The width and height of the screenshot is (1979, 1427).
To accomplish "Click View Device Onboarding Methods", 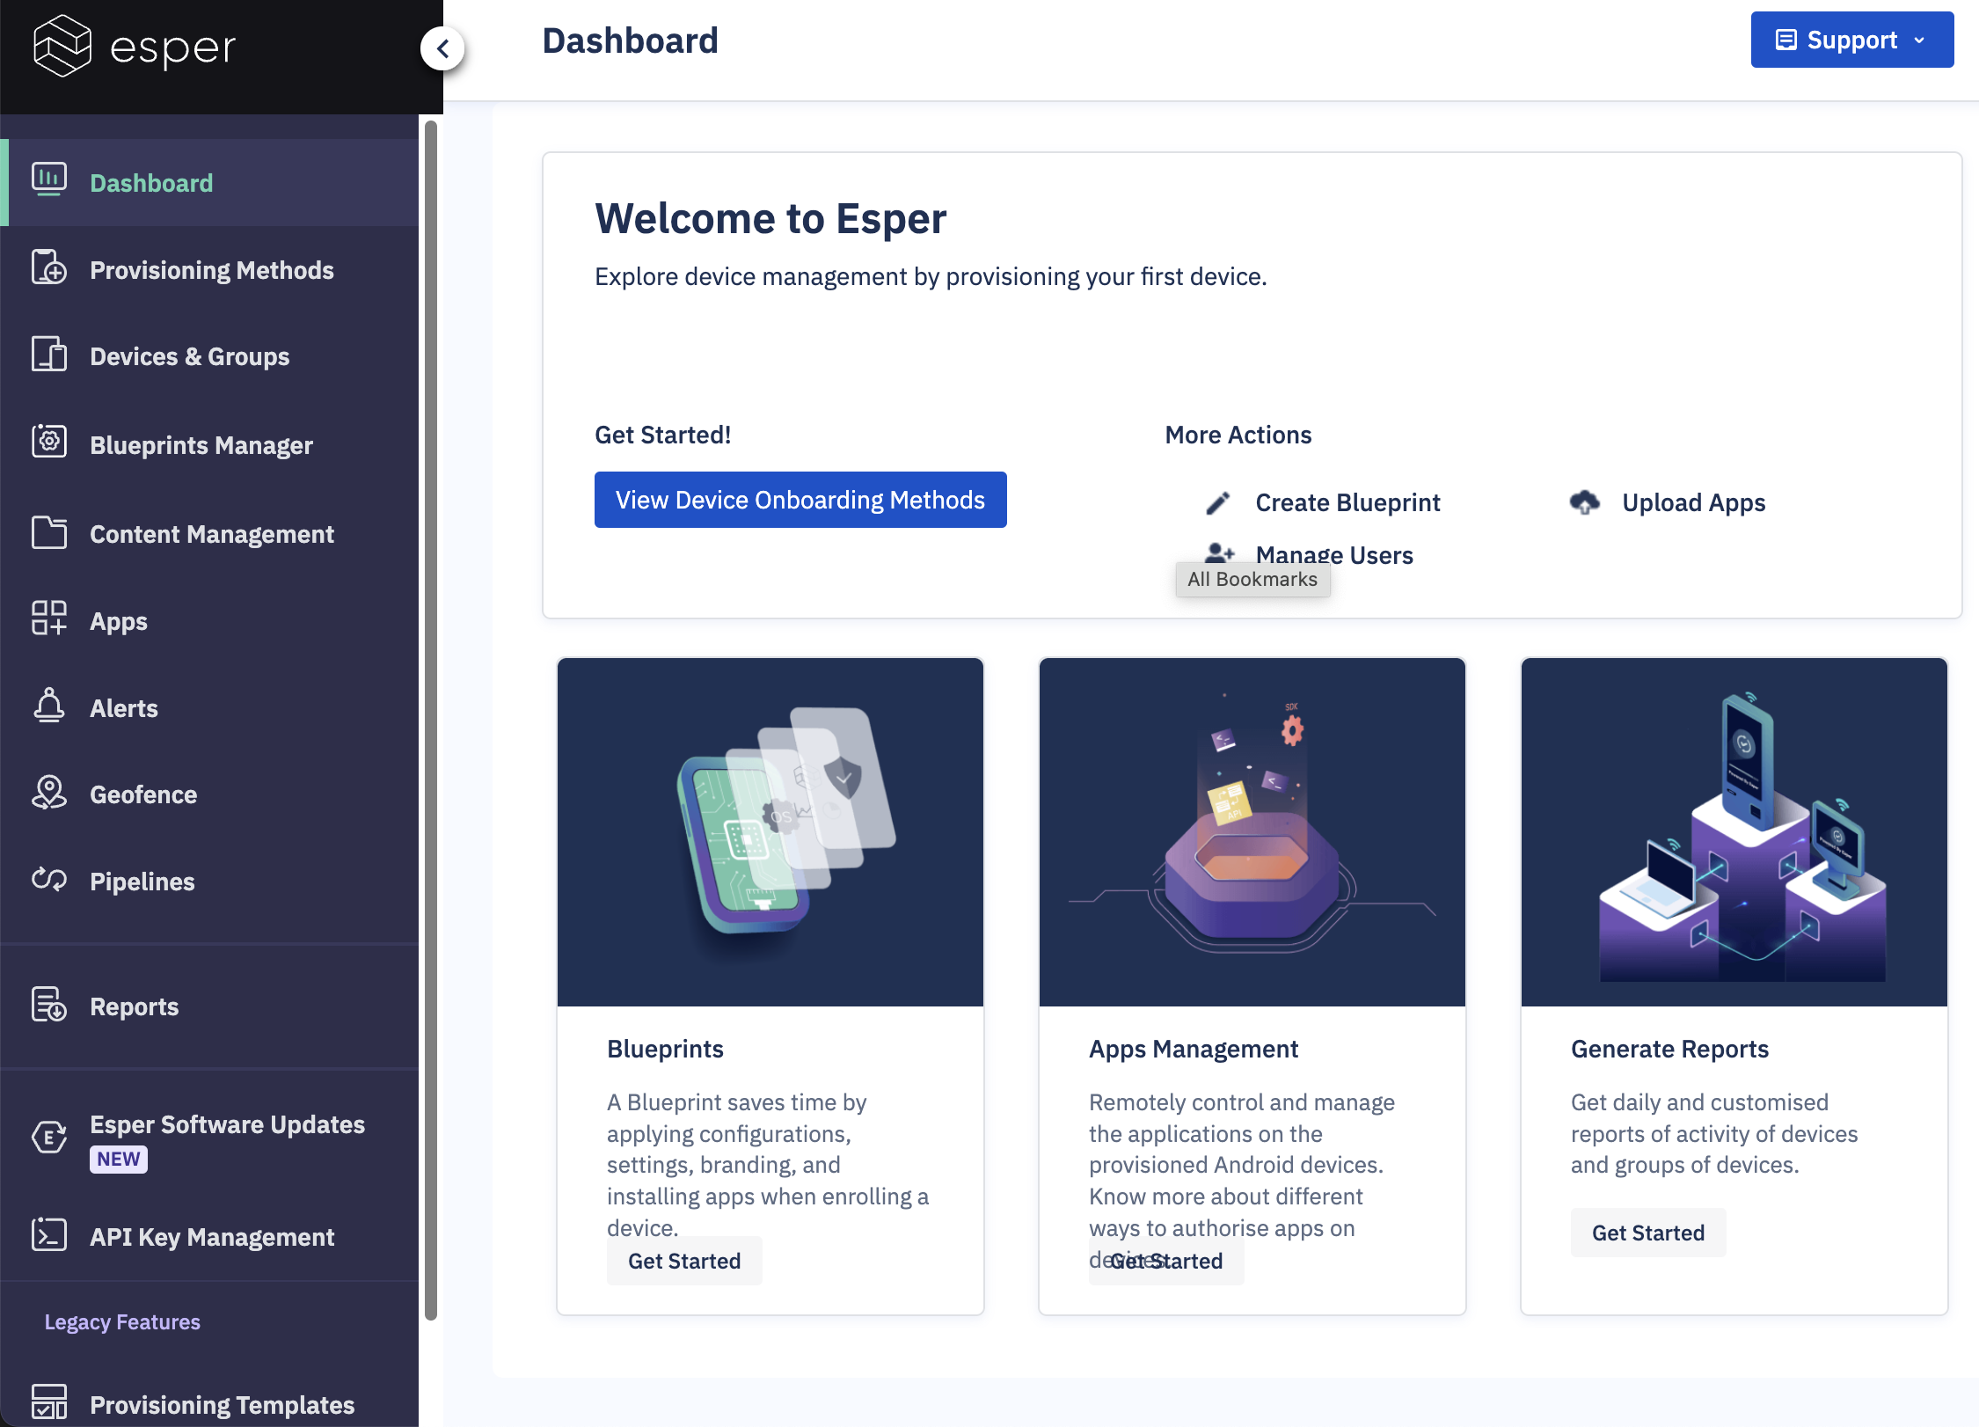I will point(800,499).
